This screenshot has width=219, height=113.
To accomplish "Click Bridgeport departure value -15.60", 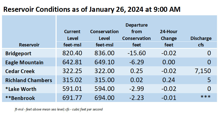I will point(136,53).
